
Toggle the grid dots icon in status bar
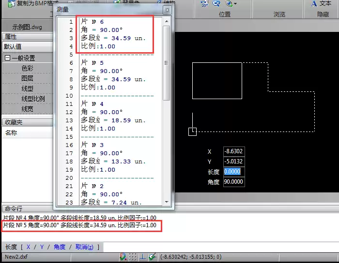[133, 257]
